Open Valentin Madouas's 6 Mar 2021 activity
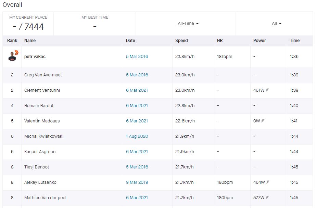The height and width of the screenshot is (208, 316). (x=137, y=121)
